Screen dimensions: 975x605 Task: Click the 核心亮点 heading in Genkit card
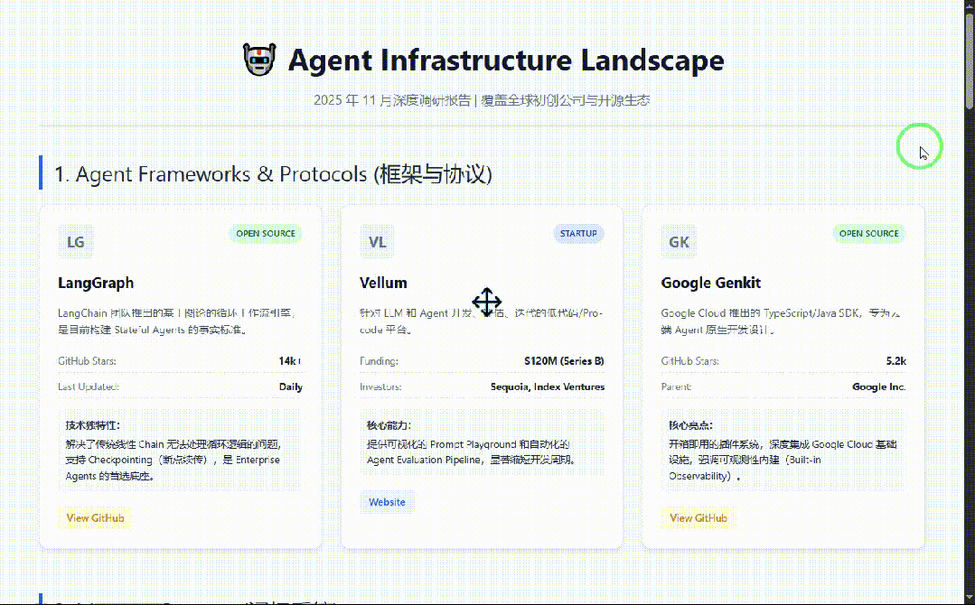coord(690,425)
